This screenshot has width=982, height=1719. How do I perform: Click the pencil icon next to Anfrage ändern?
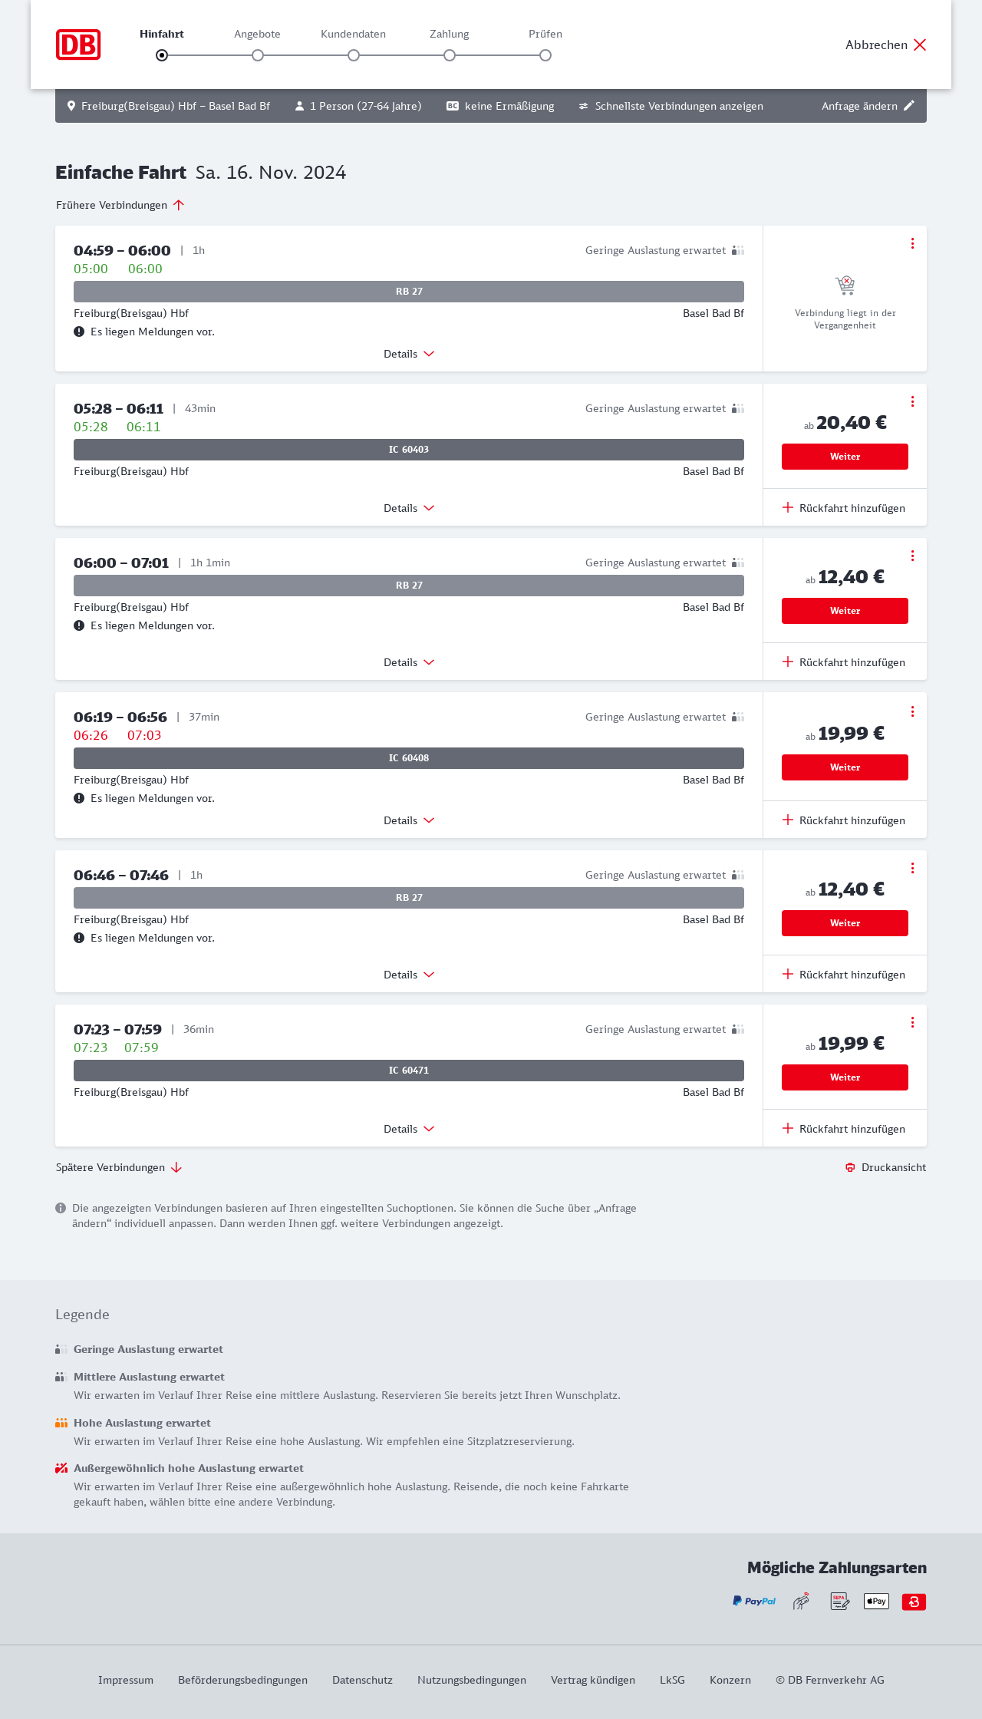(909, 106)
